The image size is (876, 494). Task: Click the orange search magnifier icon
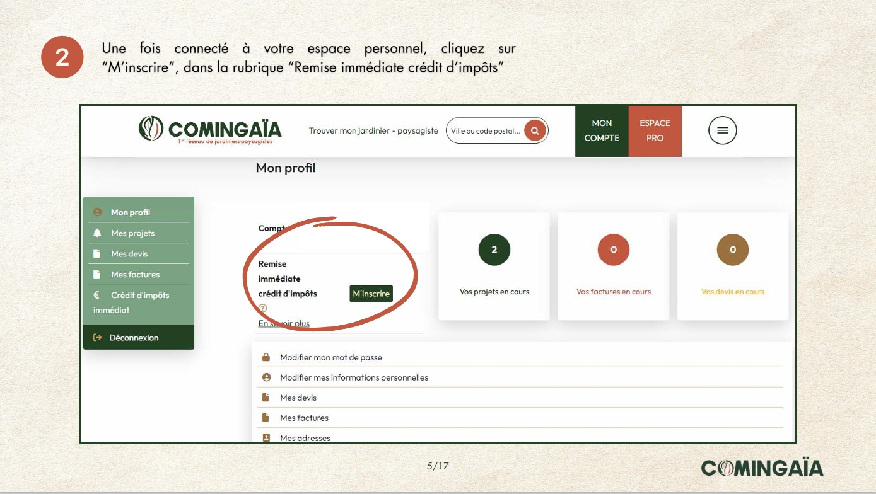tap(535, 130)
